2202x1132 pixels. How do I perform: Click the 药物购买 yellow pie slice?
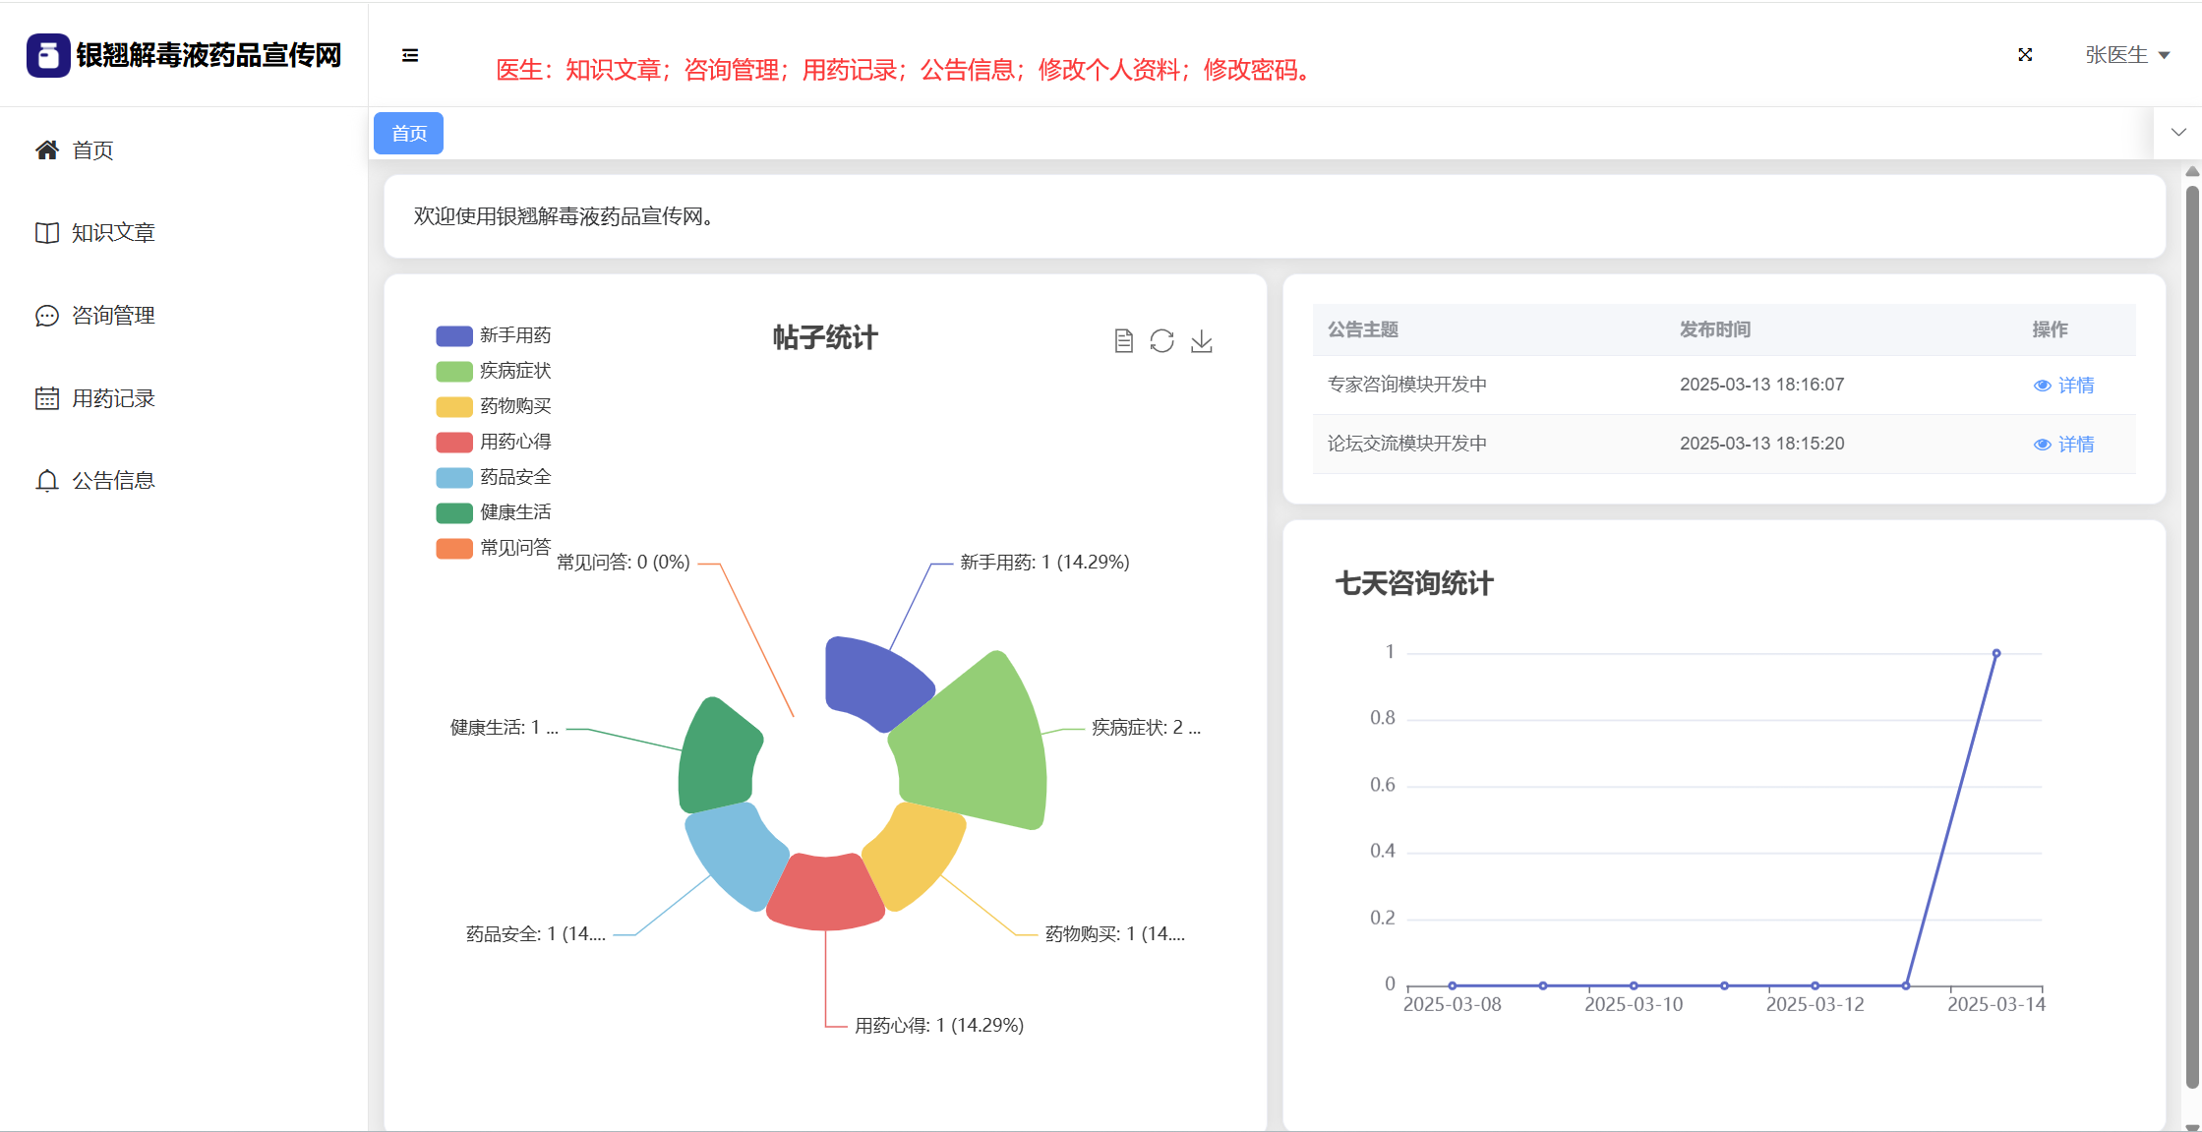pyautogui.click(x=916, y=855)
